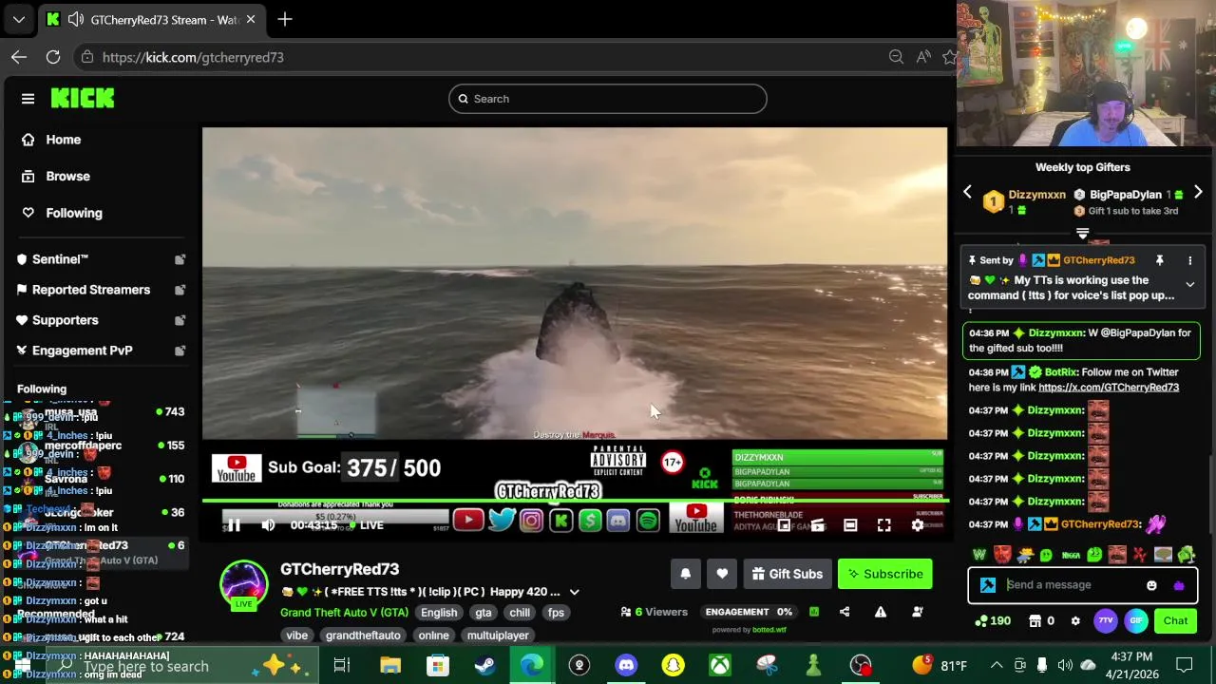The image size is (1216, 684).
Task: Expand the pinned chat message
Action: pos(1189,284)
